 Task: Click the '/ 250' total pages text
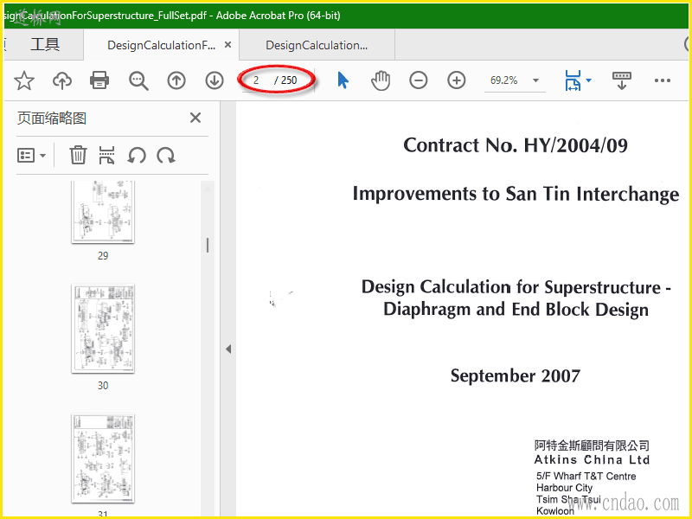tap(285, 80)
